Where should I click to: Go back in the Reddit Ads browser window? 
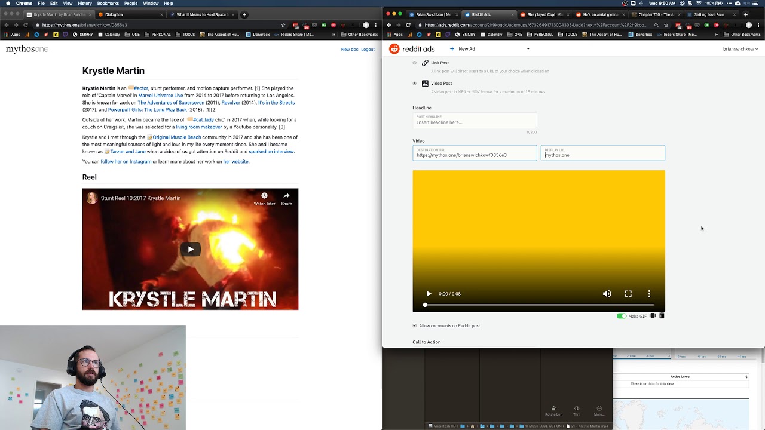pyautogui.click(x=389, y=25)
